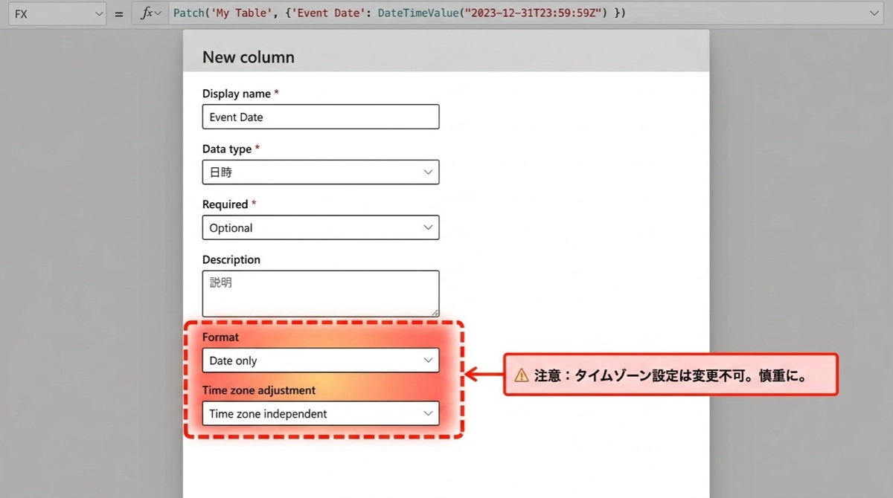Click the Format field's chevron arrow
The image size is (893, 498).
tap(428, 360)
